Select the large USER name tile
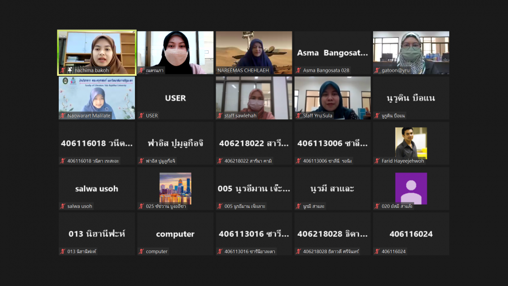Image resolution: width=508 pixels, height=286 pixels. click(x=175, y=98)
